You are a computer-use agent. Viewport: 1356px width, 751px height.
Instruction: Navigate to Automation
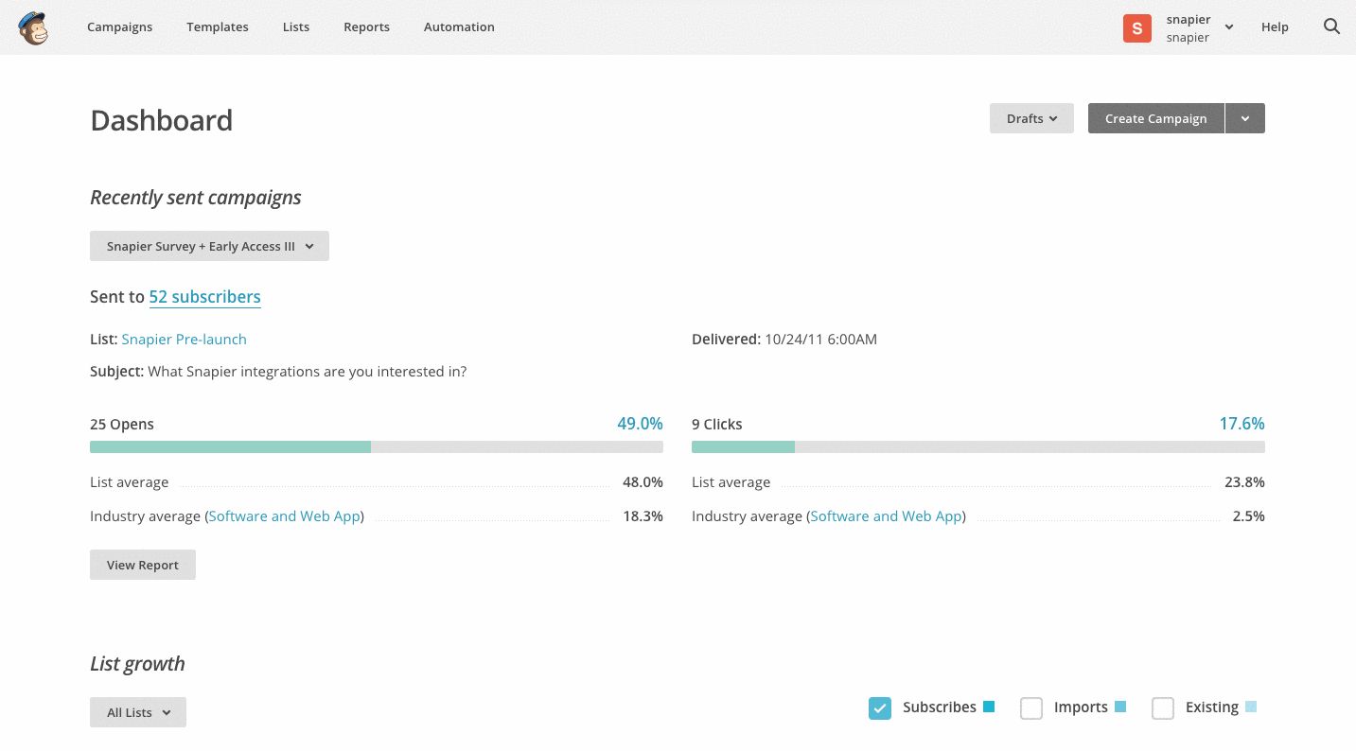(459, 26)
